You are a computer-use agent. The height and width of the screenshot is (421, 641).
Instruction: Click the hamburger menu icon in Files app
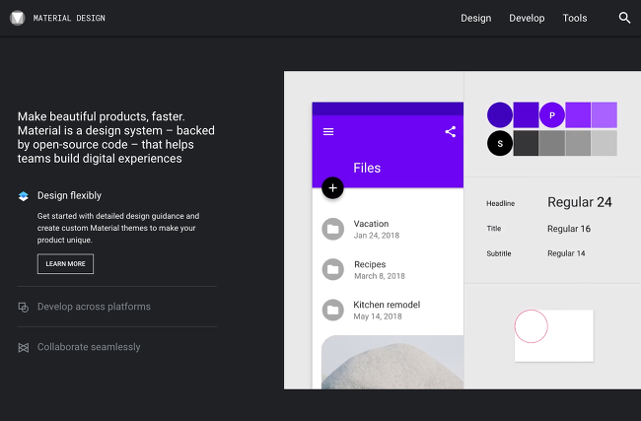[328, 131]
